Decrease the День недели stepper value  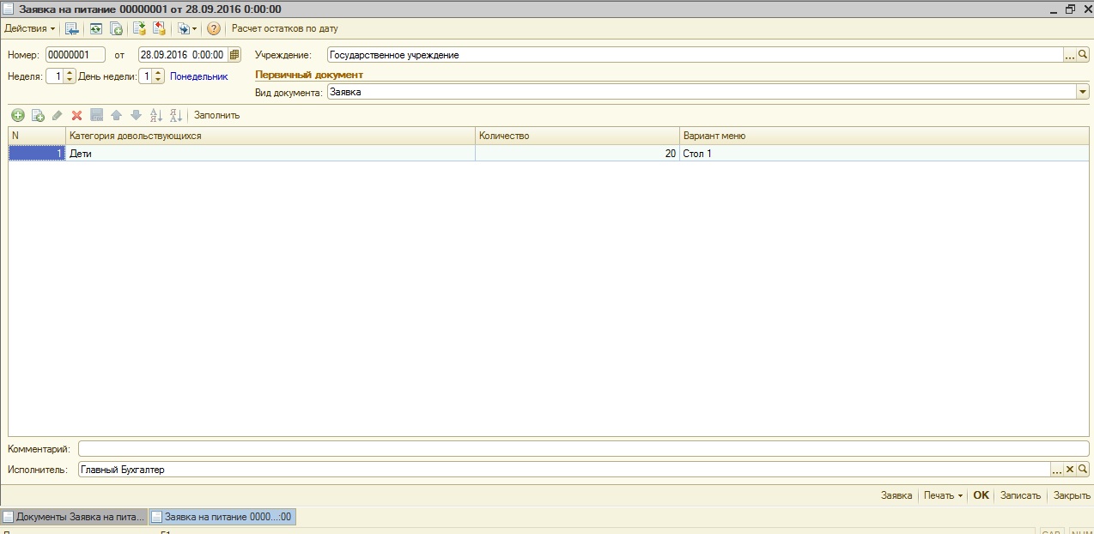click(159, 80)
